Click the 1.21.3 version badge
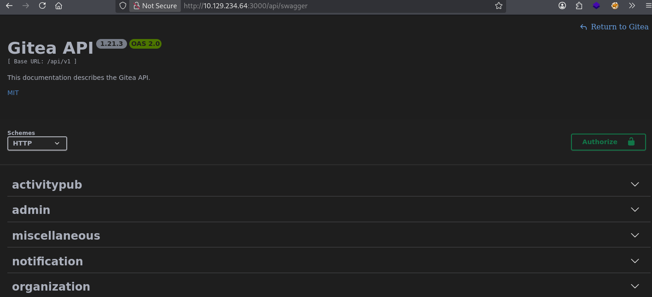 click(111, 44)
